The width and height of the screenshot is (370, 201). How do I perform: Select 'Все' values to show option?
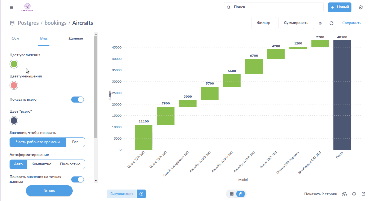coord(75,142)
